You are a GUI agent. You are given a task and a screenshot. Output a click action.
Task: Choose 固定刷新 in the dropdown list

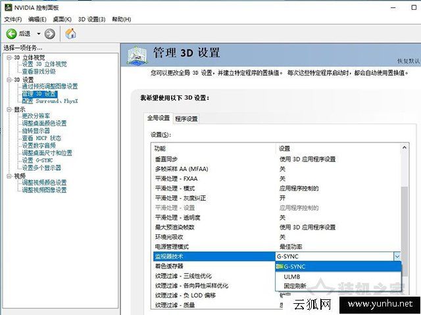[x=338, y=286]
